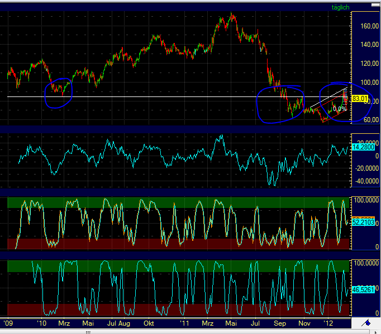Viewport: 381px width, 334px height.
Task: Click the 100,0000 label above 46,5261
Action: 366,263
